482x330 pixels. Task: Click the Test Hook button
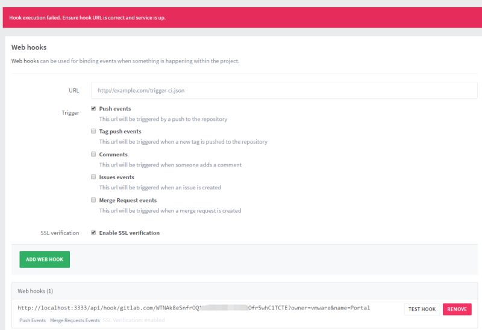[422, 309]
